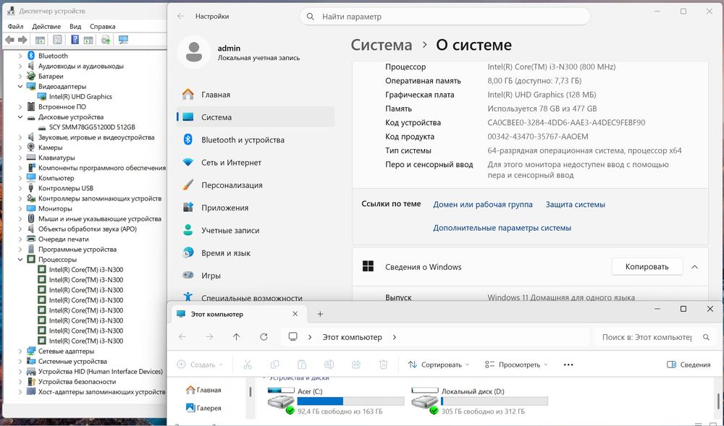Screen dimensions: 724x426
Task: Collapse the Сведения о Windows section chevron
Action: [694, 267]
